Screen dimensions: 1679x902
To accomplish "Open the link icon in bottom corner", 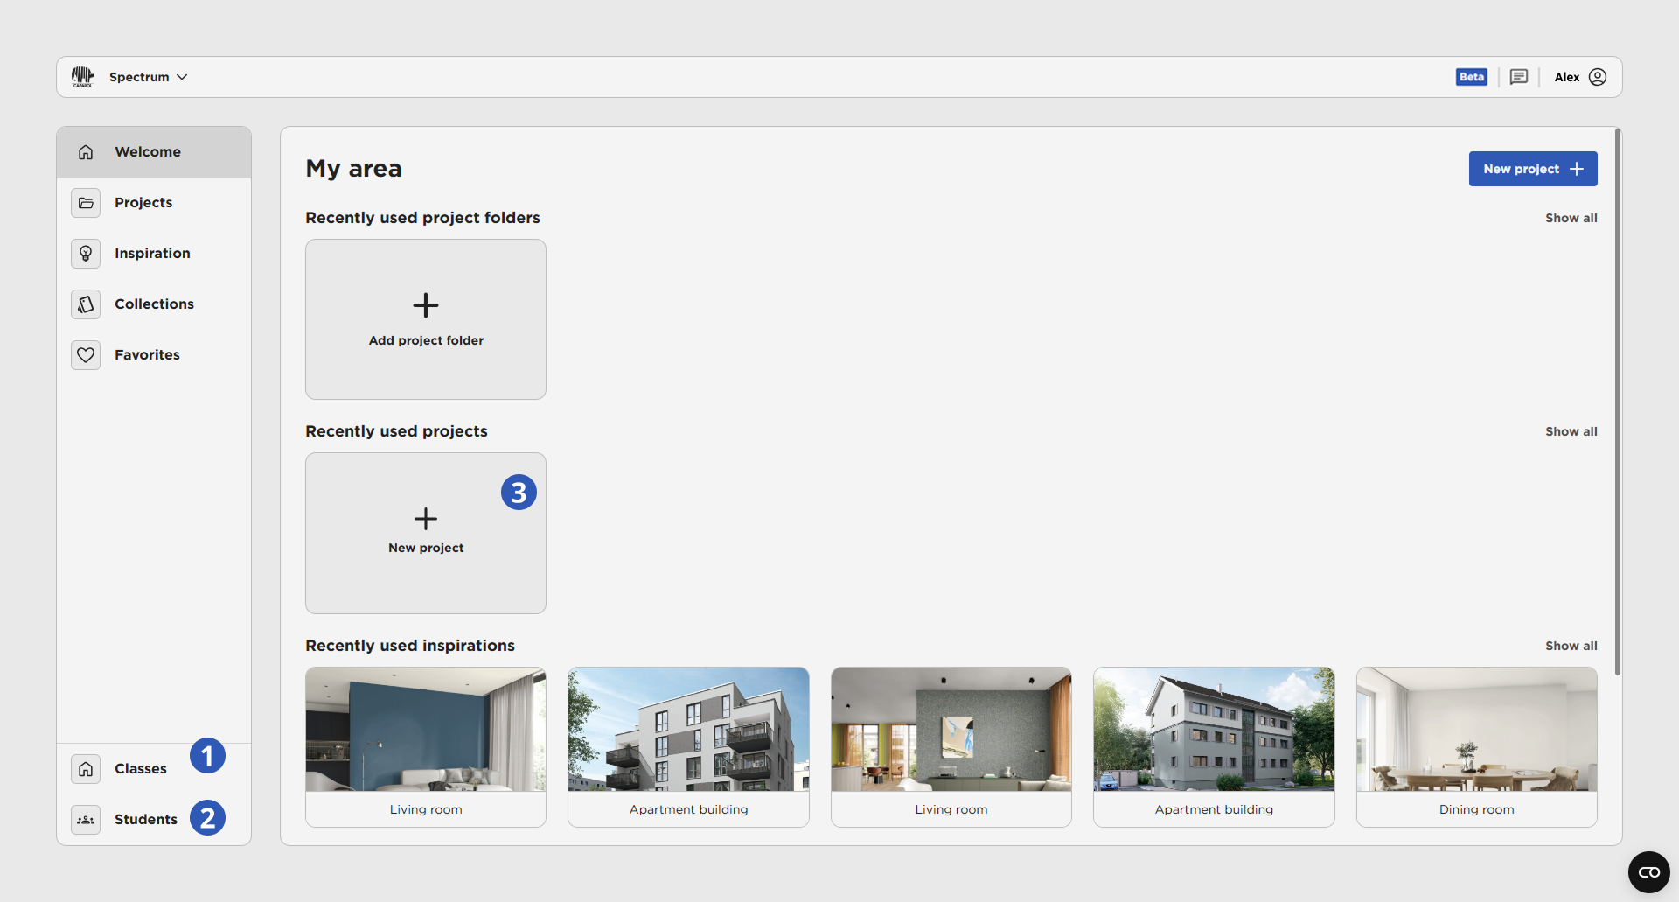I will coord(1648,872).
